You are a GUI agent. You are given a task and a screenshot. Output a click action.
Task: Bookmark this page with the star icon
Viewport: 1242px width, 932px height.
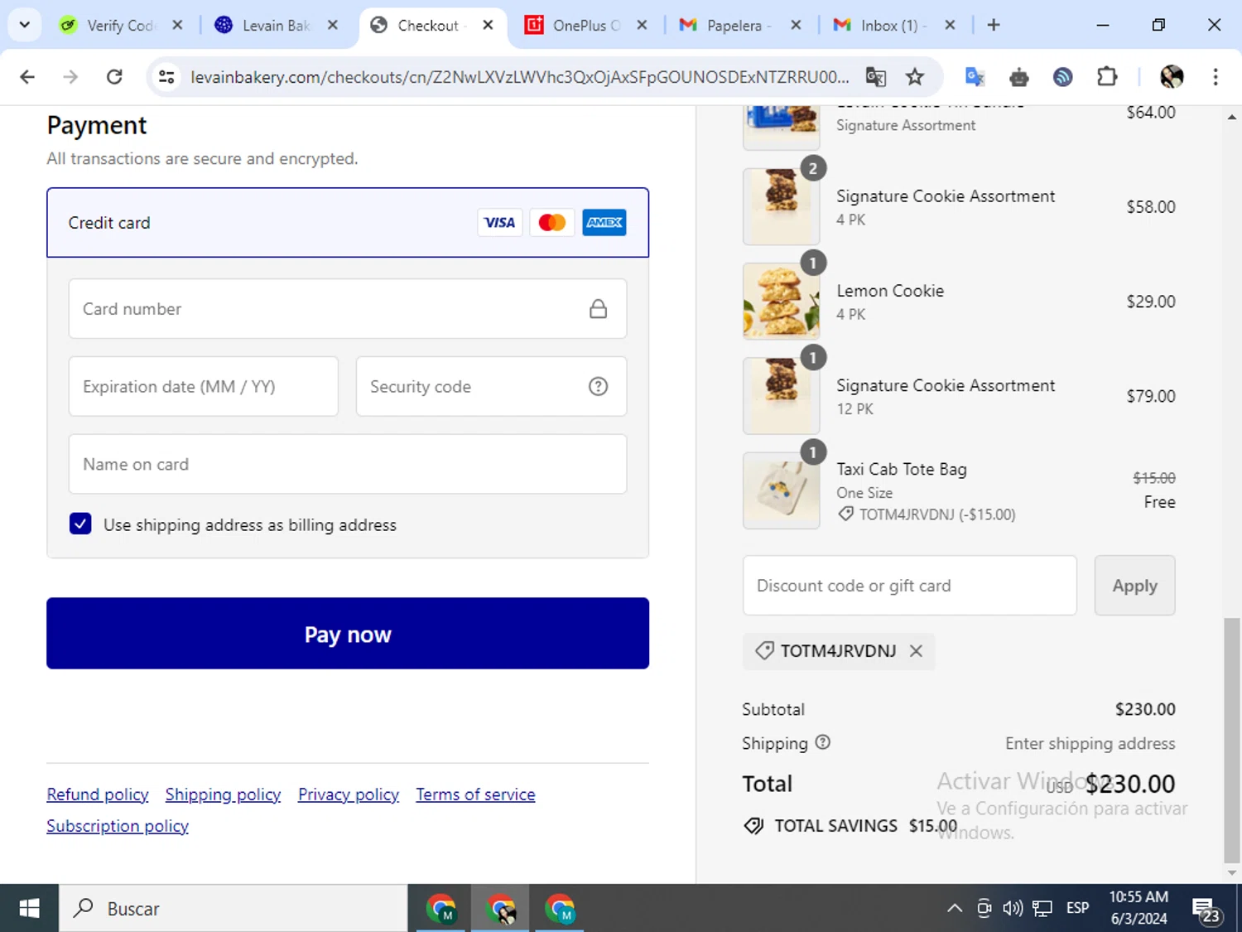coord(915,77)
